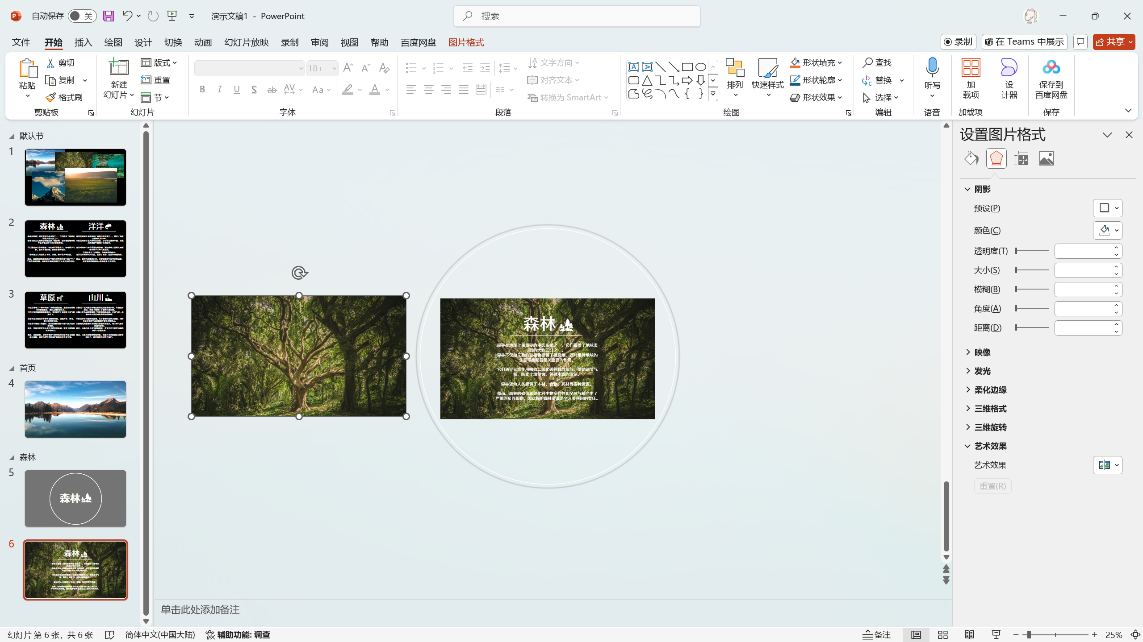Toggle Notes (备注) pane in status bar

(x=876, y=634)
